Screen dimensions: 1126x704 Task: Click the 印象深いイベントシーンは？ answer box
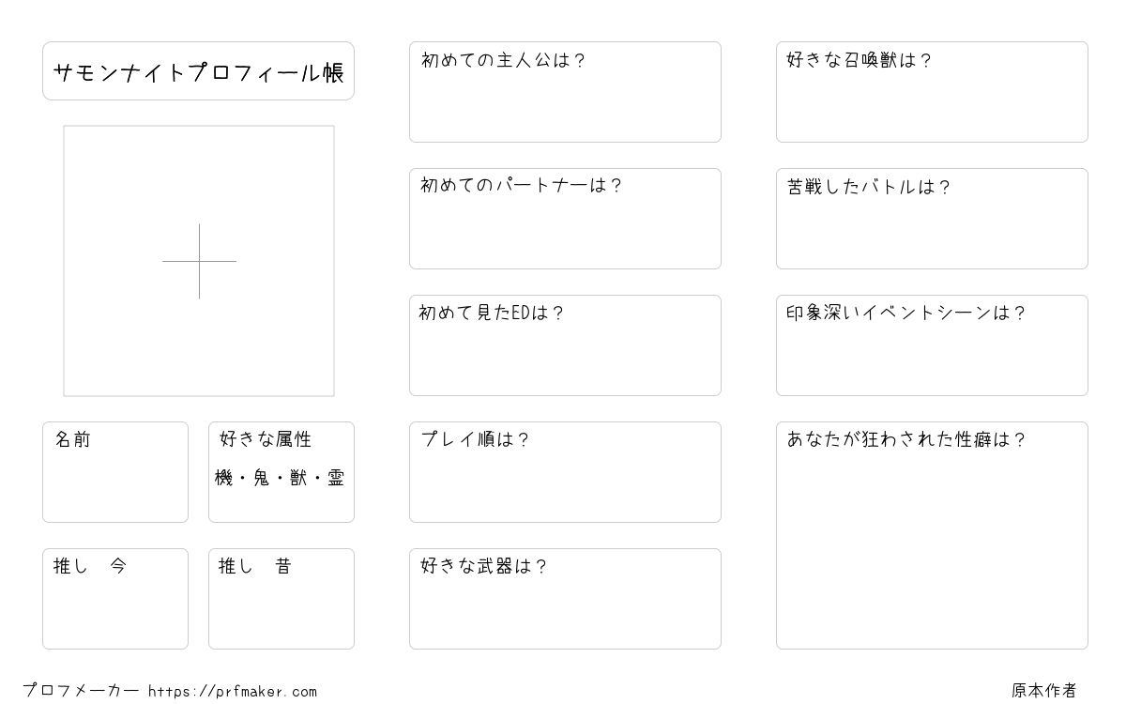tap(932, 345)
